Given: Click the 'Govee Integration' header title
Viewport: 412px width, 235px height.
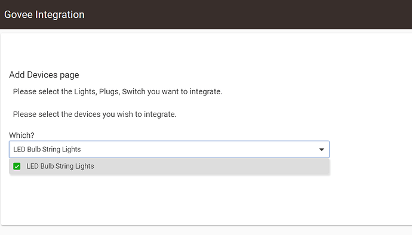Looking at the screenshot, I should pyautogui.click(x=44, y=14).
